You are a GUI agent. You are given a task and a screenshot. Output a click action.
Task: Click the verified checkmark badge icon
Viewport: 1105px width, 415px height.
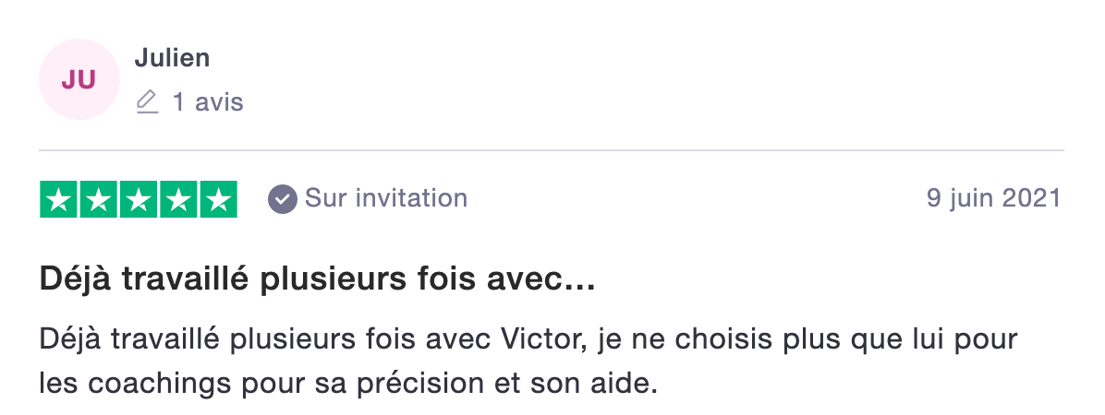point(282,199)
